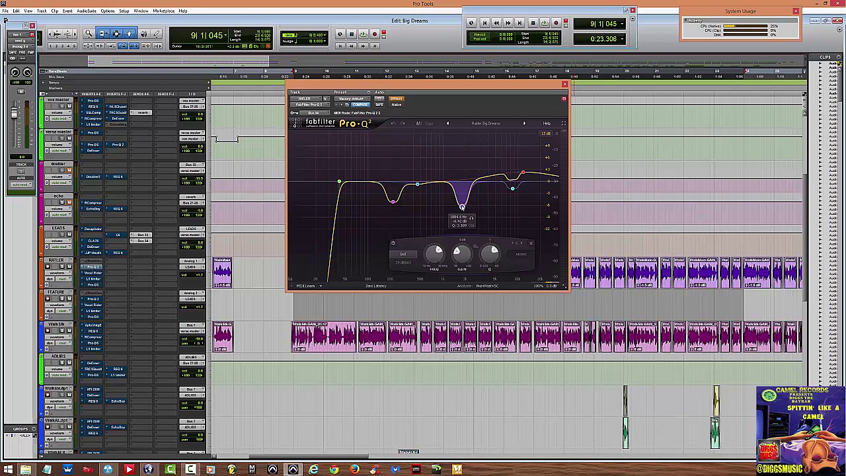
Task: Select the Selector tool
Action: (116, 34)
